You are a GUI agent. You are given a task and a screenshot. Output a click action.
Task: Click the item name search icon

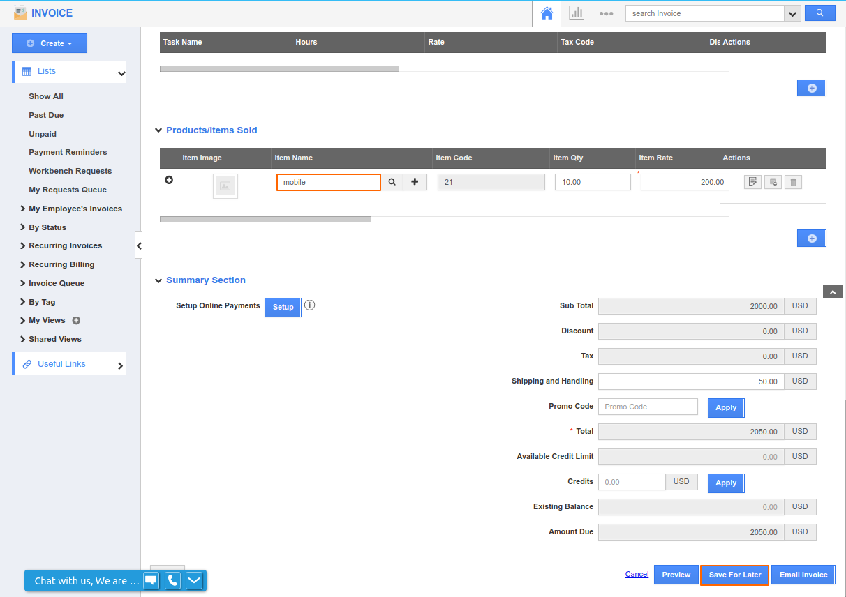pos(392,182)
